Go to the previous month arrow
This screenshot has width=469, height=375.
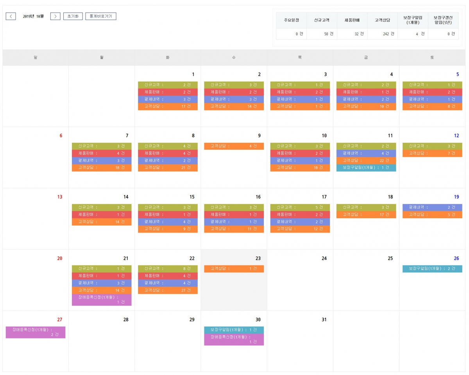pyautogui.click(x=11, y=16)
